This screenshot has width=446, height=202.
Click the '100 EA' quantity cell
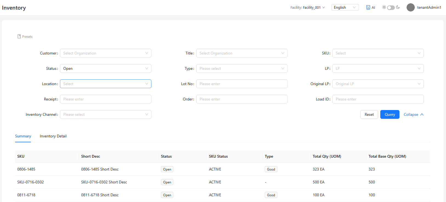tap(318, 195)
